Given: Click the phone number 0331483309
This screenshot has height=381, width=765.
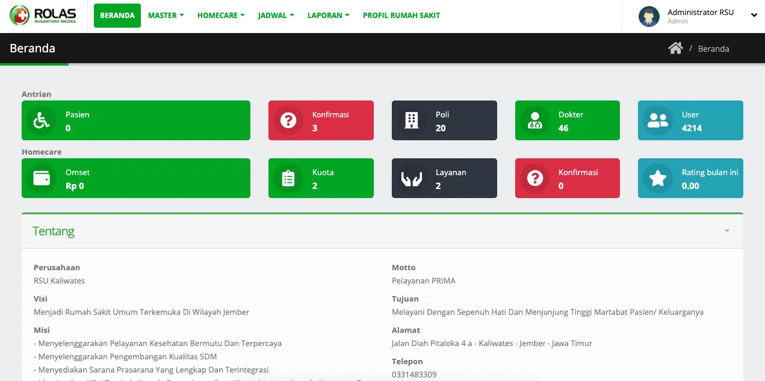Looking at the screenshot, I should pyautogui.click(x=414, y=374).
